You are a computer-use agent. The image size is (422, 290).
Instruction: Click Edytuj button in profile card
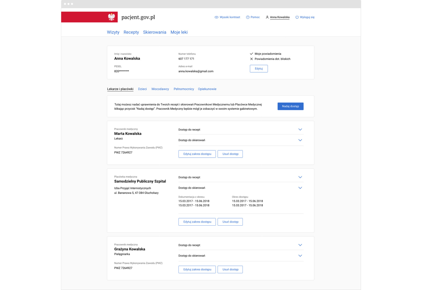259,69
